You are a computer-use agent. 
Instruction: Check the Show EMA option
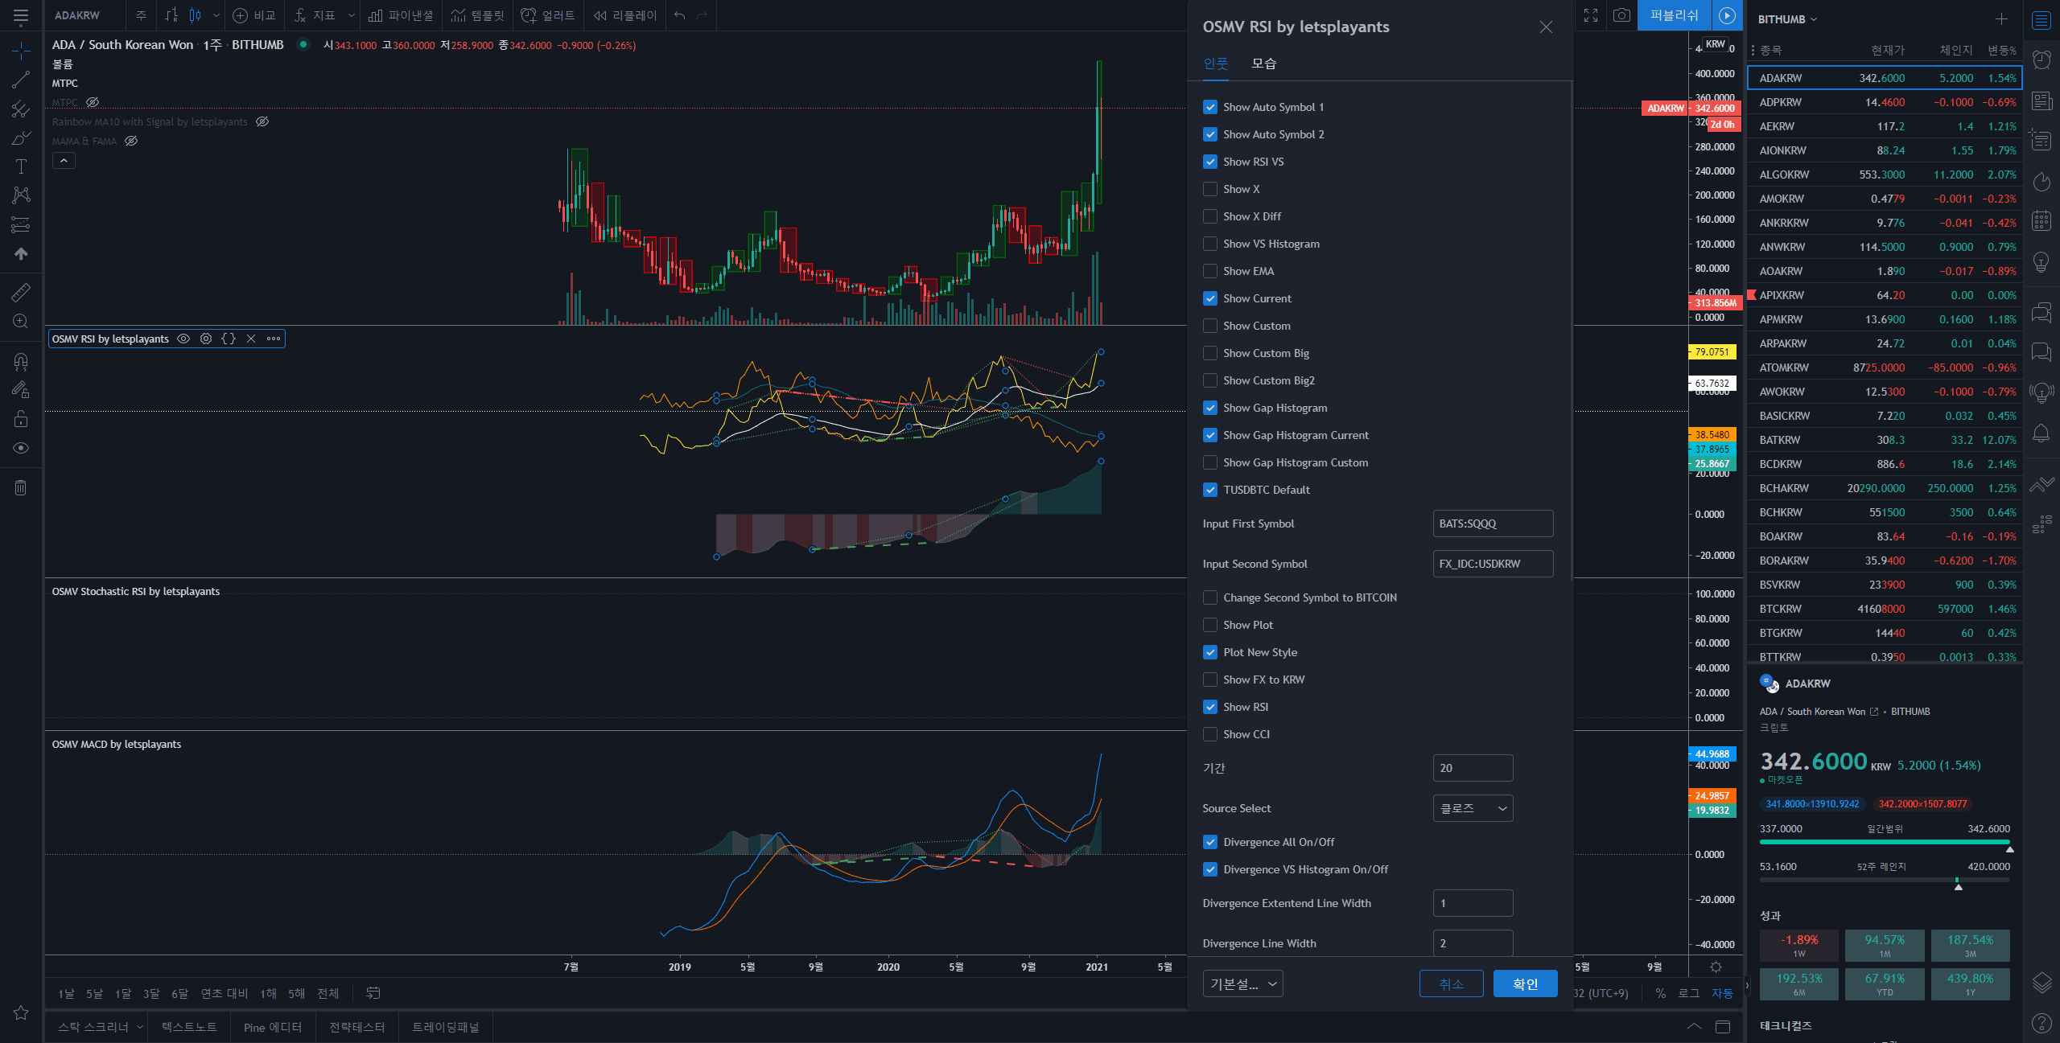(1210, 271)
